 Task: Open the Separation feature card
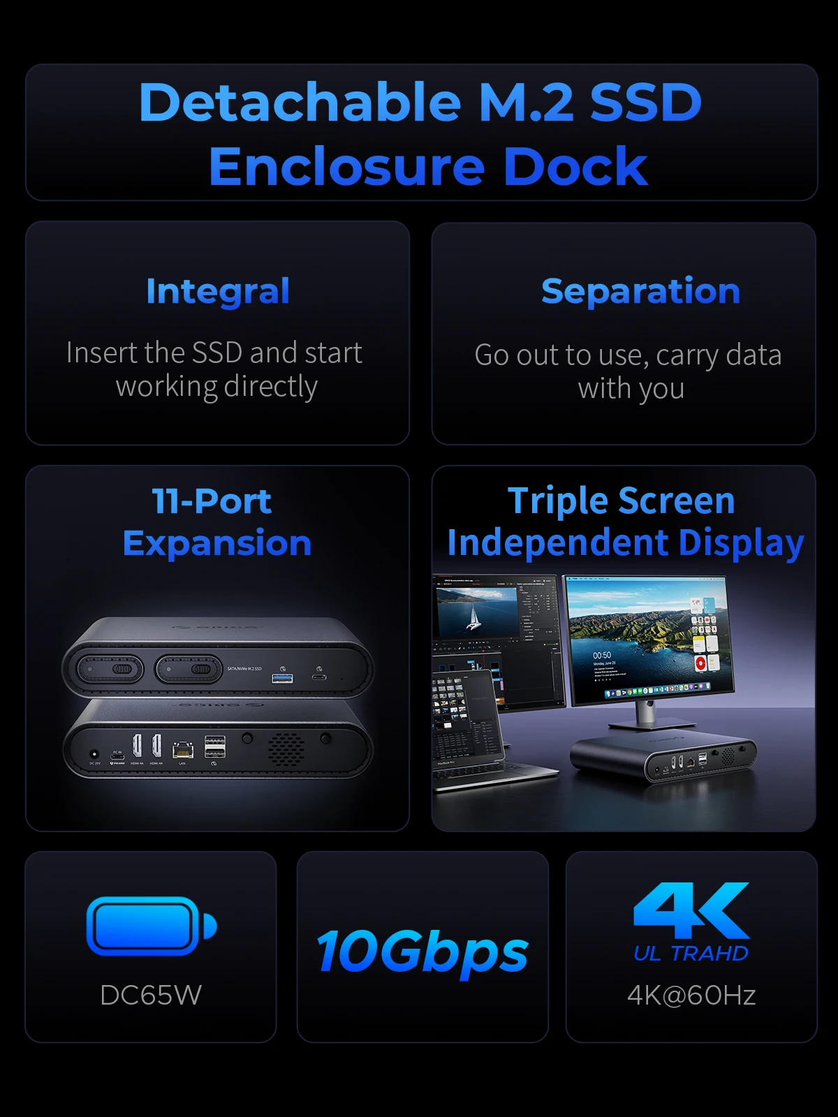tap(624, 334)
